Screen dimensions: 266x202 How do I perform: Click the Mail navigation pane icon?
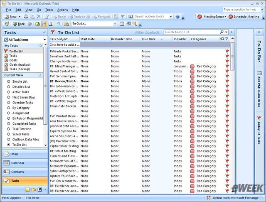point(7,154)
